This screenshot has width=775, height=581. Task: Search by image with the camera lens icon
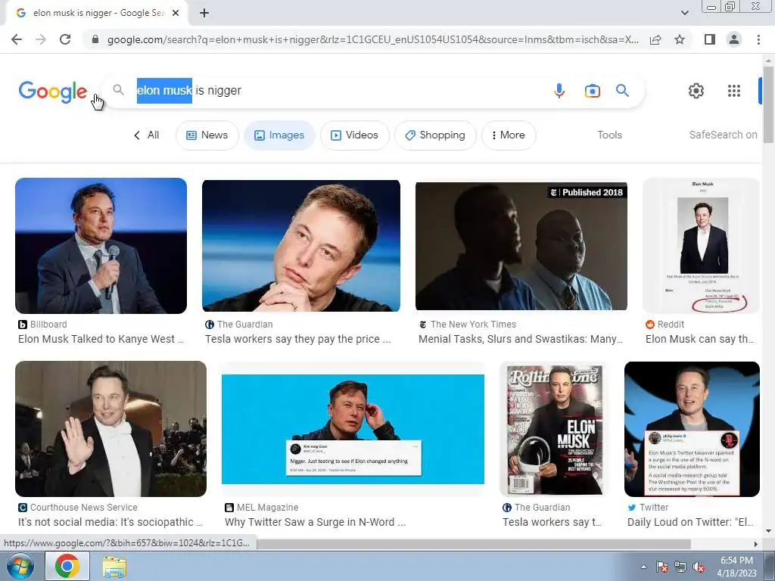(592, 91)
